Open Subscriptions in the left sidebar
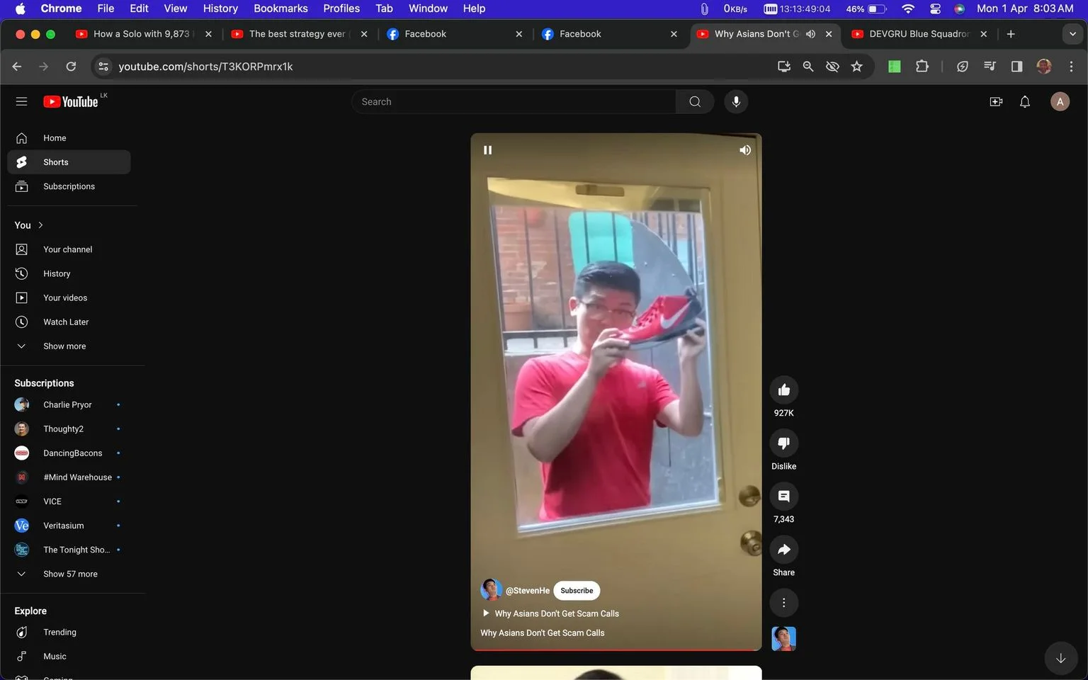1088x680 pixels. point(69,186)
